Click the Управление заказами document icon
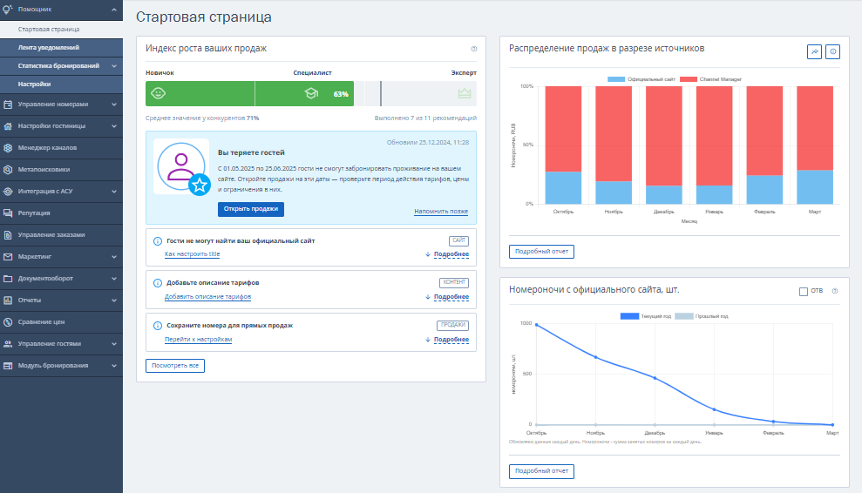The width and height of the screenshot is (862, 493). [8, 235]
